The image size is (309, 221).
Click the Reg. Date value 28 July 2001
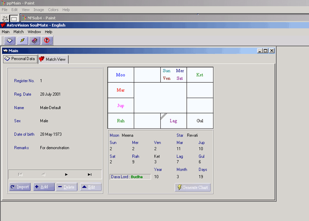click(50, 94)
